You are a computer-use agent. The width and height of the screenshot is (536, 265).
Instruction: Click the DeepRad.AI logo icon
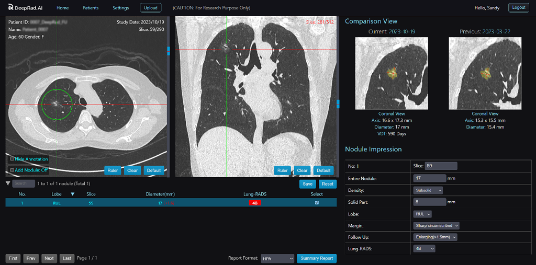pos(11,7)
